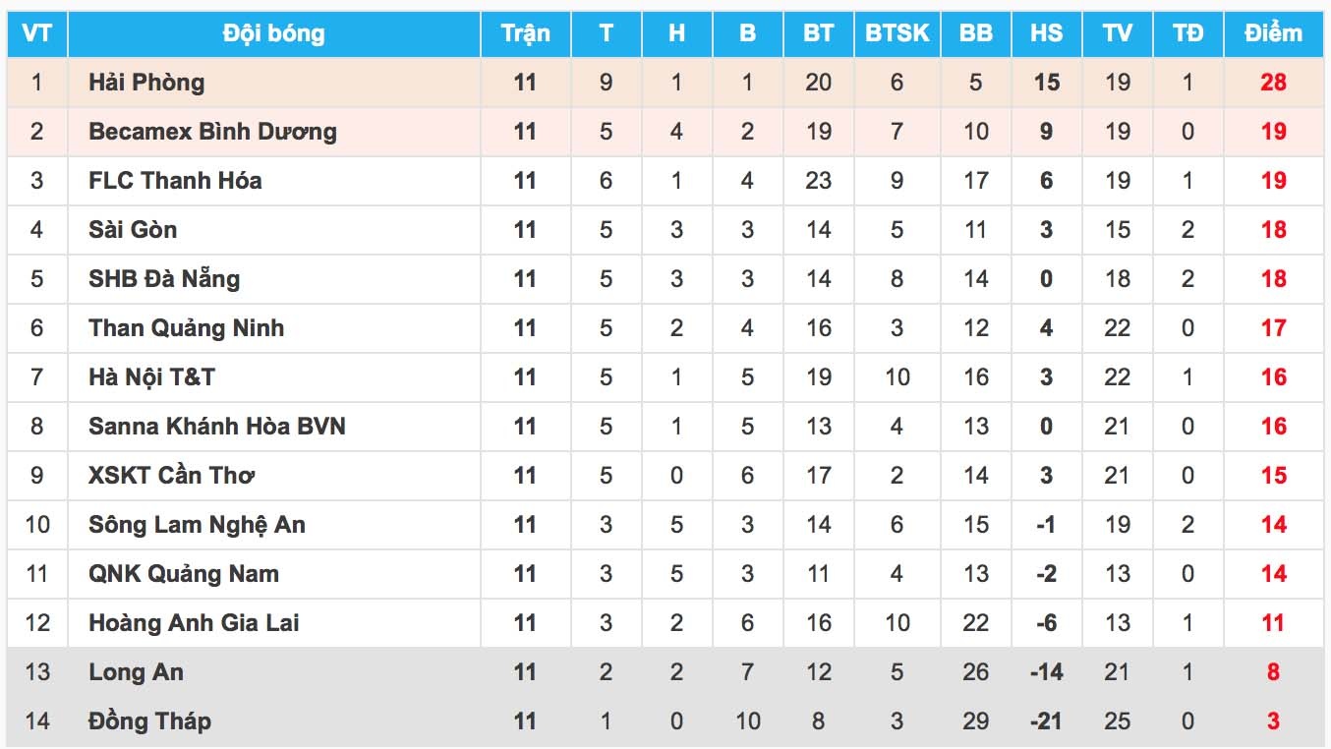Click the Đội bóng column header
Image resolution: width=1331 pixels, height=749 pixels.
[273, 33]
